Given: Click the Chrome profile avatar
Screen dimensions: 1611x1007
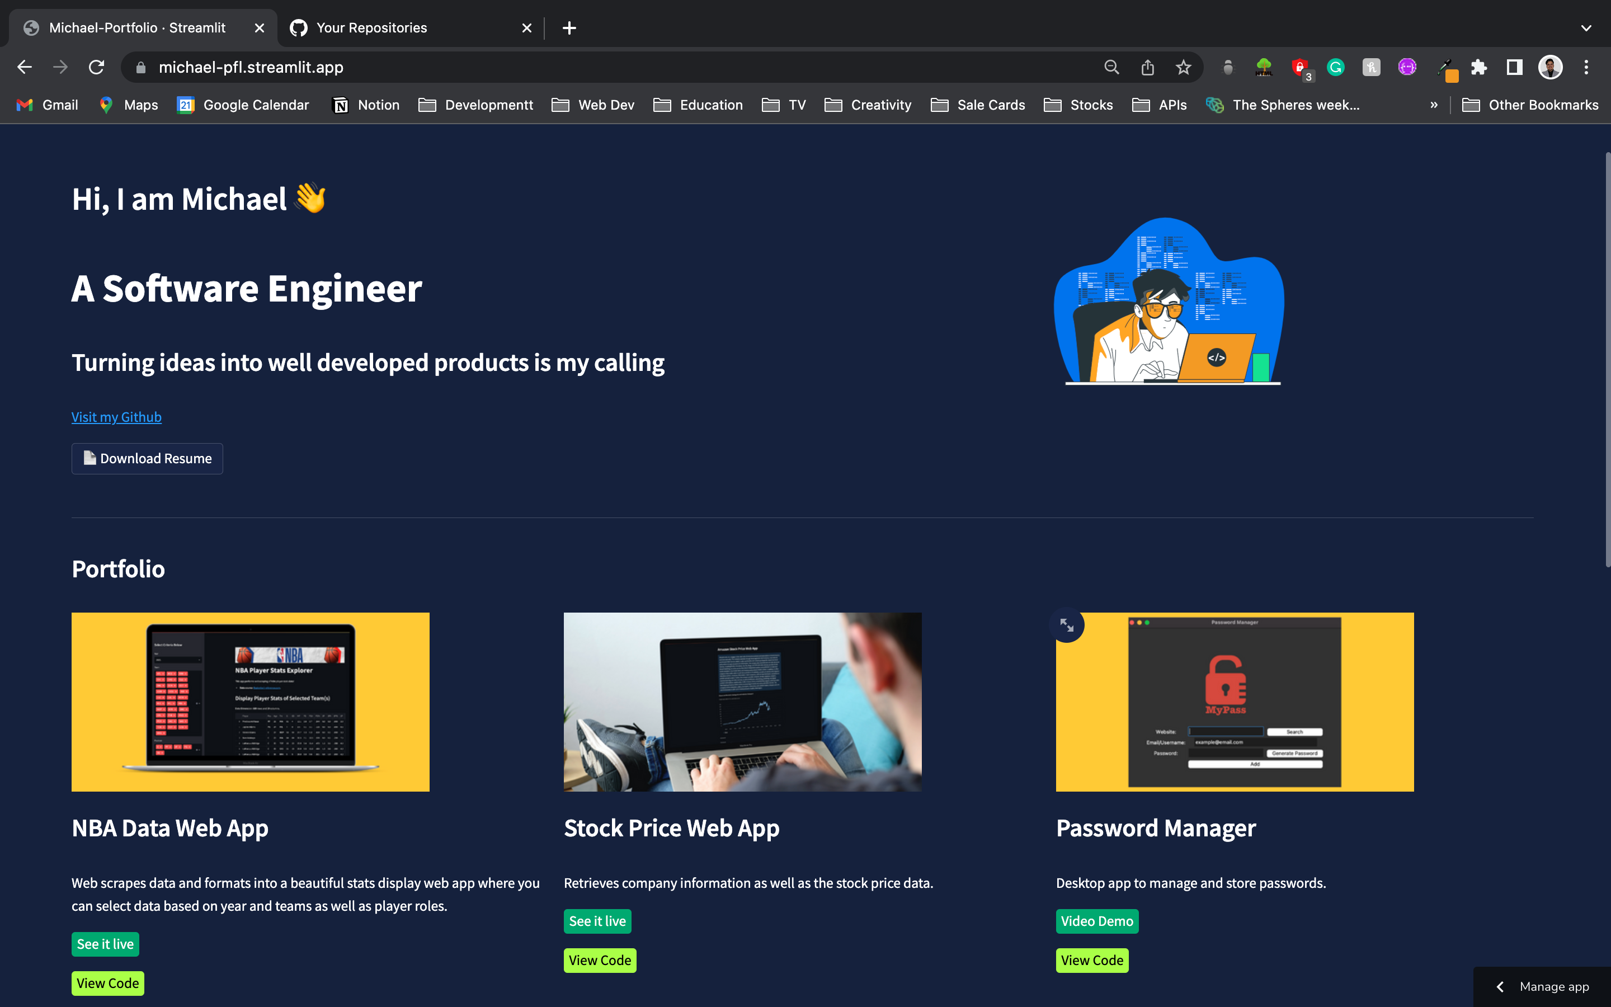Looking at the screenshot, I should click(x=1550, y=67).
